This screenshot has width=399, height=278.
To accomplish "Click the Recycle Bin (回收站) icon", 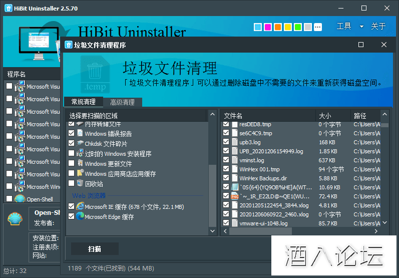I will pyautogui.click(x=80, y=183).
